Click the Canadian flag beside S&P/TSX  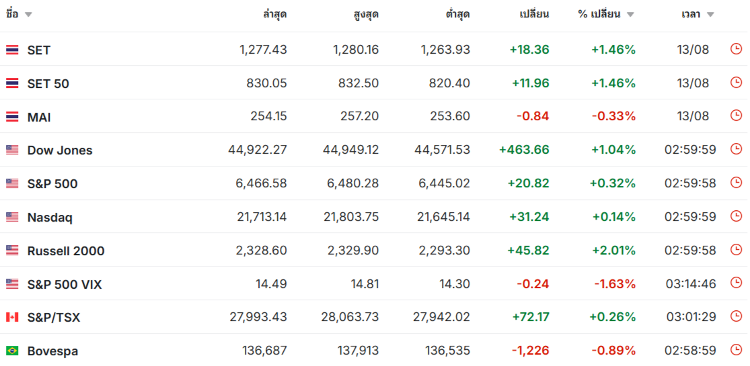tap(12, 317)
